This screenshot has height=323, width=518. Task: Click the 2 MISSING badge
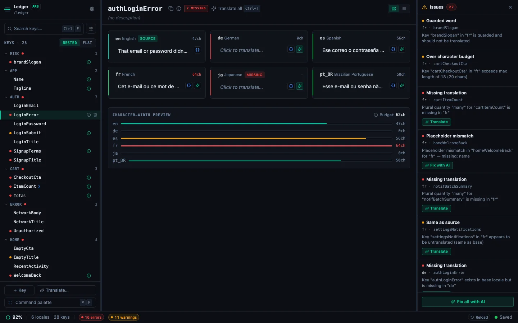tap(196, 8)
